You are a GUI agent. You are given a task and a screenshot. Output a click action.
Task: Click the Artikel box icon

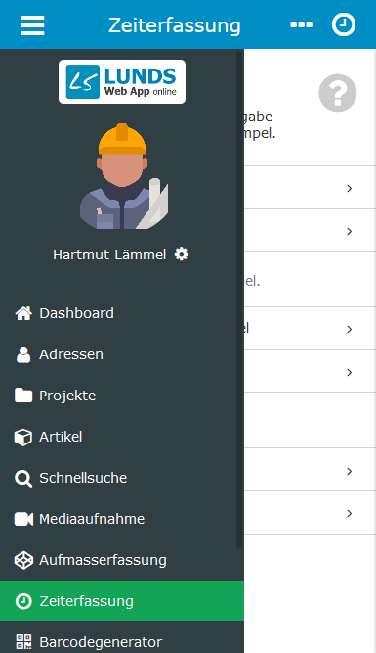pos(23,437)
